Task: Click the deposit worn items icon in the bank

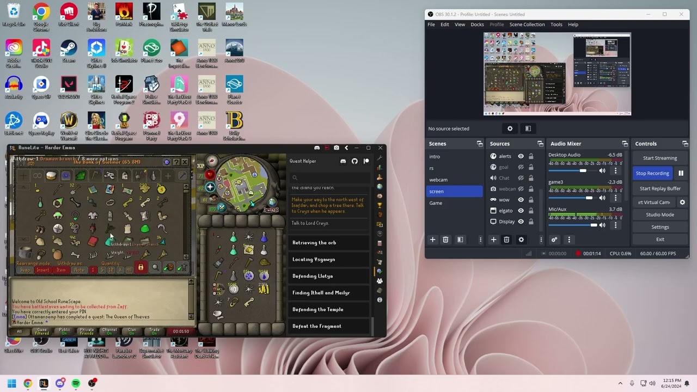Action: click(182, 267)
